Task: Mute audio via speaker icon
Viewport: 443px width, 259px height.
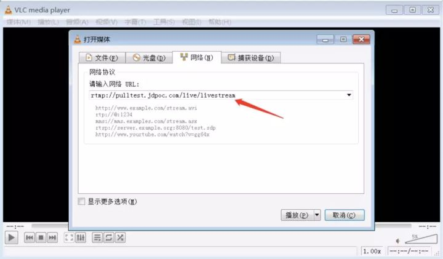Action: pos(397,241)
